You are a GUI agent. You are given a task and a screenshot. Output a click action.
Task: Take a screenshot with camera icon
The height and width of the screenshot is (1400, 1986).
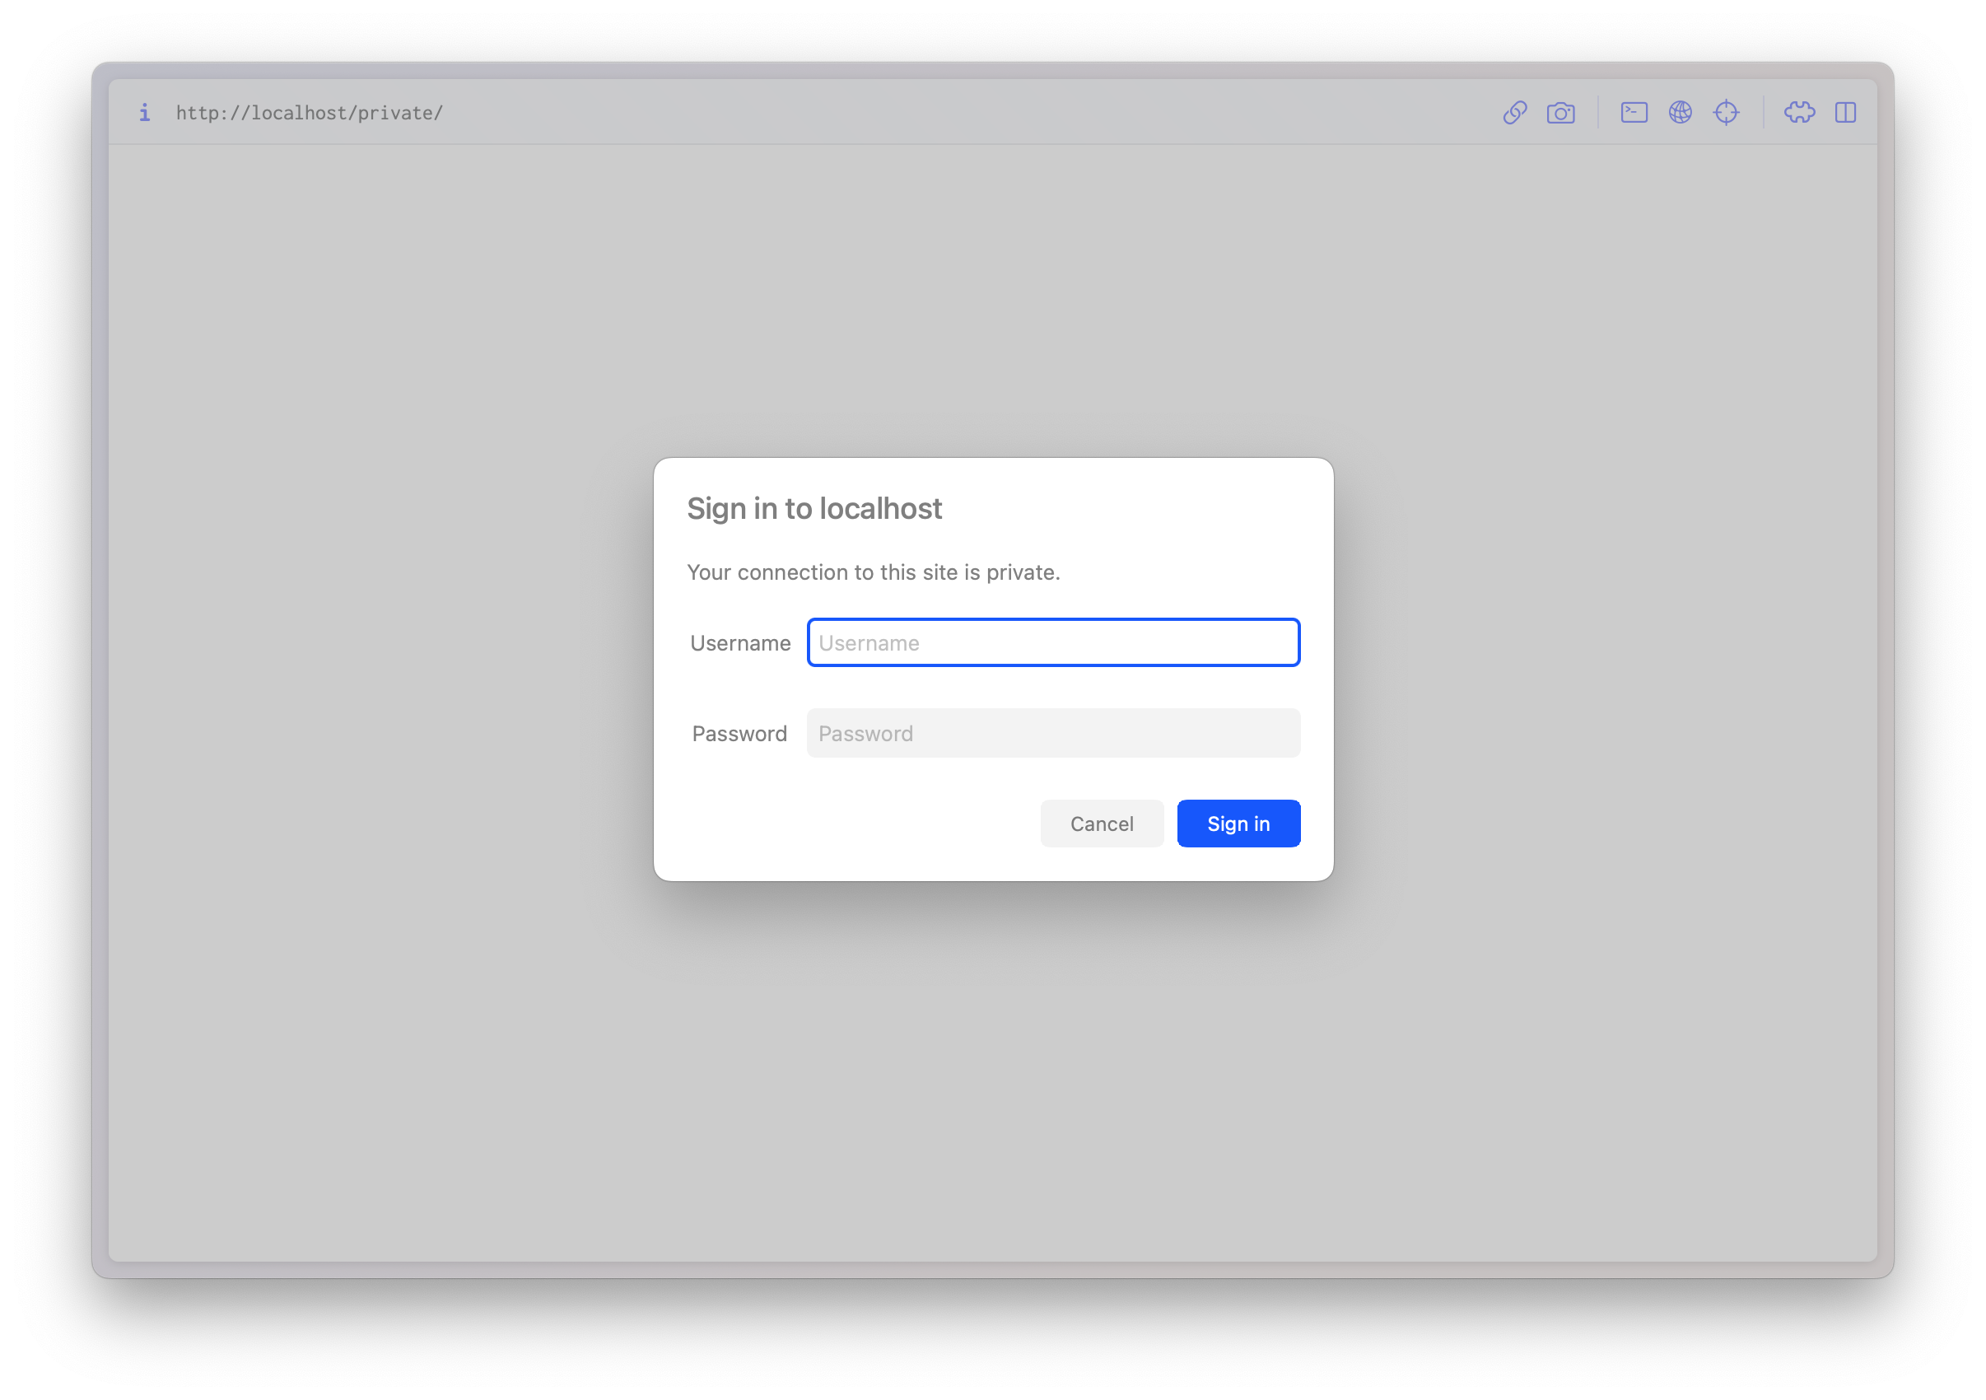tap(1560, 113)
